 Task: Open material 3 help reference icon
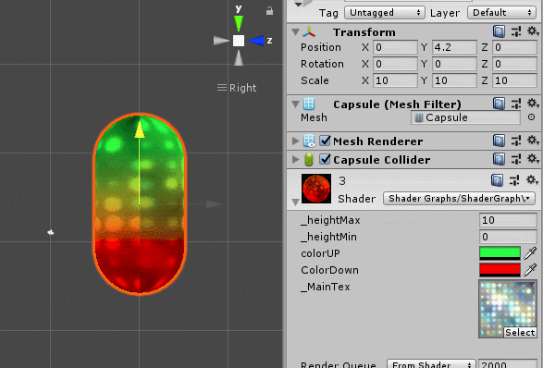click(x=498, y=180)
